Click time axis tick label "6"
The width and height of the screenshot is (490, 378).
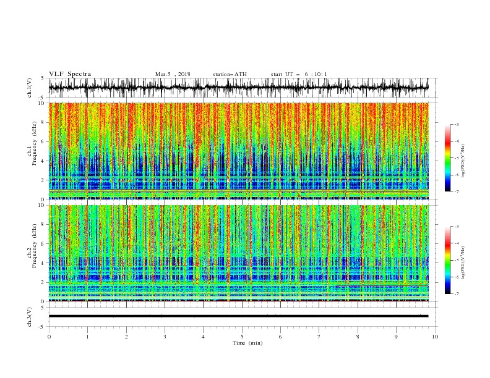click(x=280, y=337)
